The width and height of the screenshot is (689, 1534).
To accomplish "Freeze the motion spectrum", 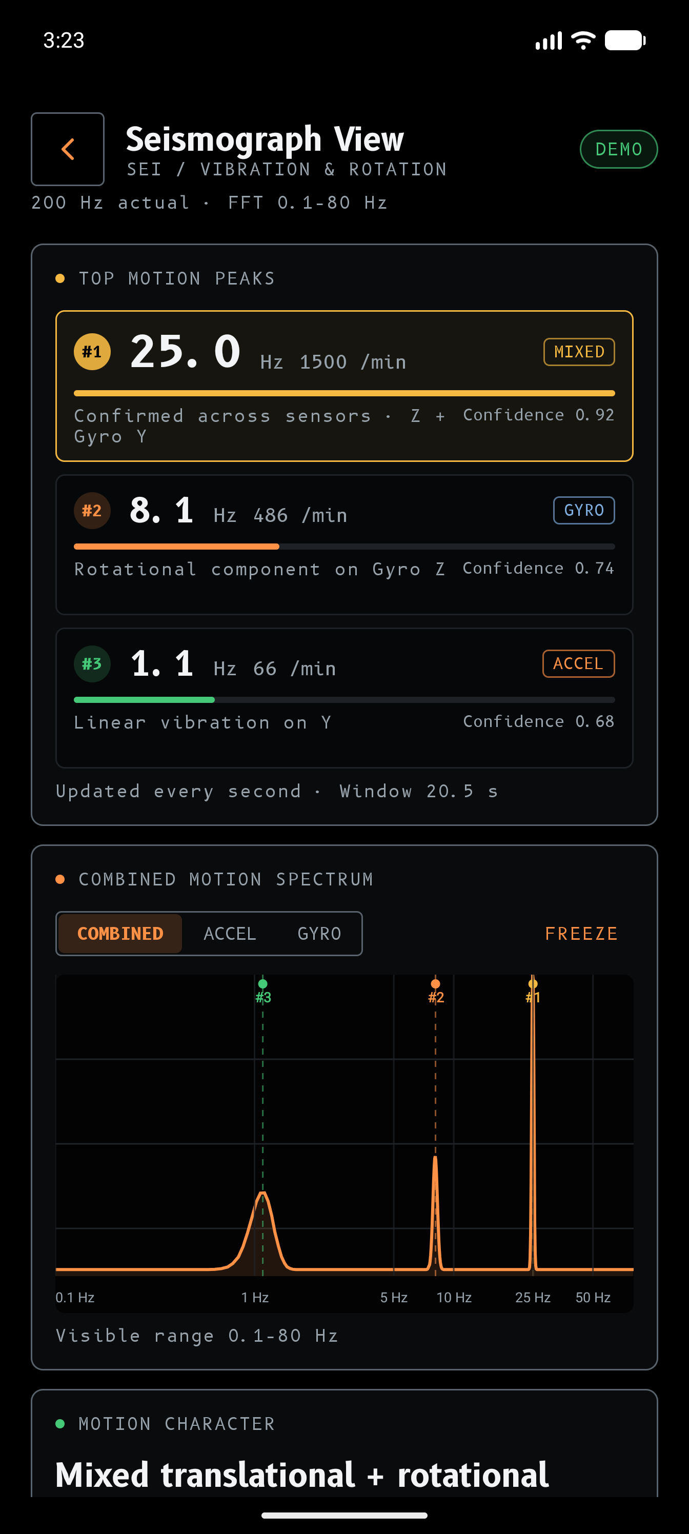I will pos(581,933).
